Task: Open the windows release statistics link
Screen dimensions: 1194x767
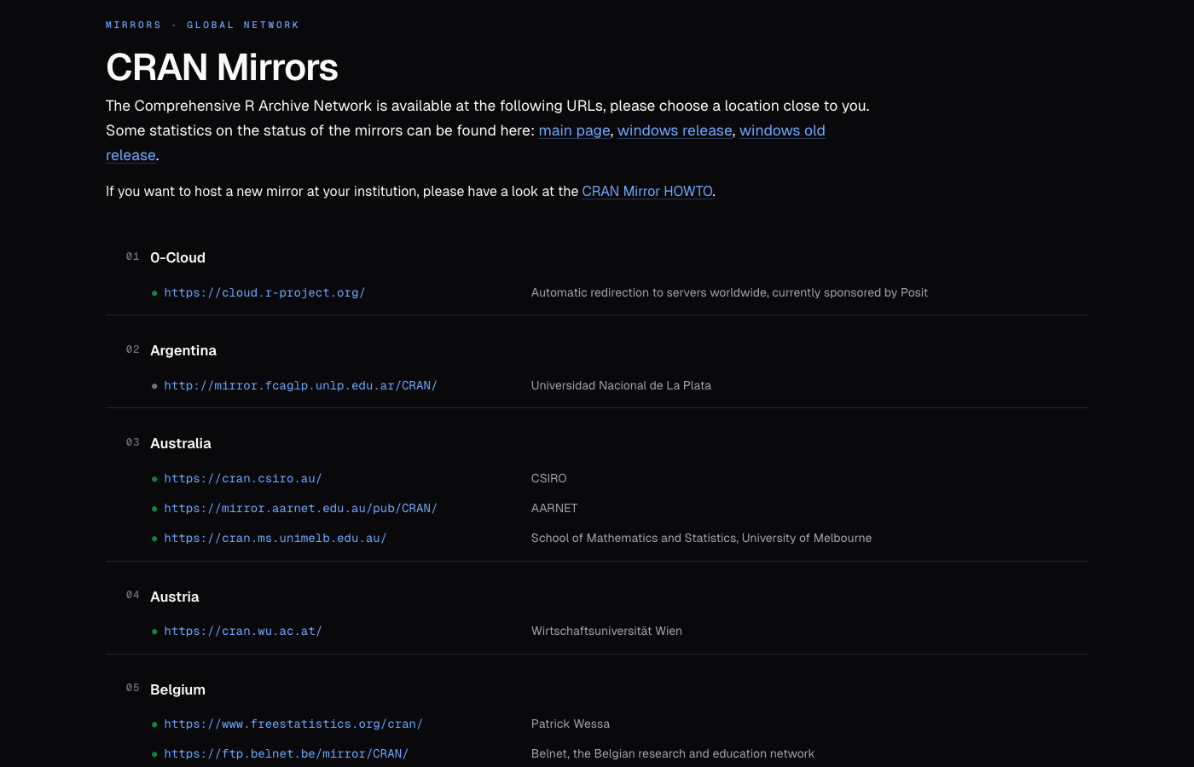Action: point(675,130)
